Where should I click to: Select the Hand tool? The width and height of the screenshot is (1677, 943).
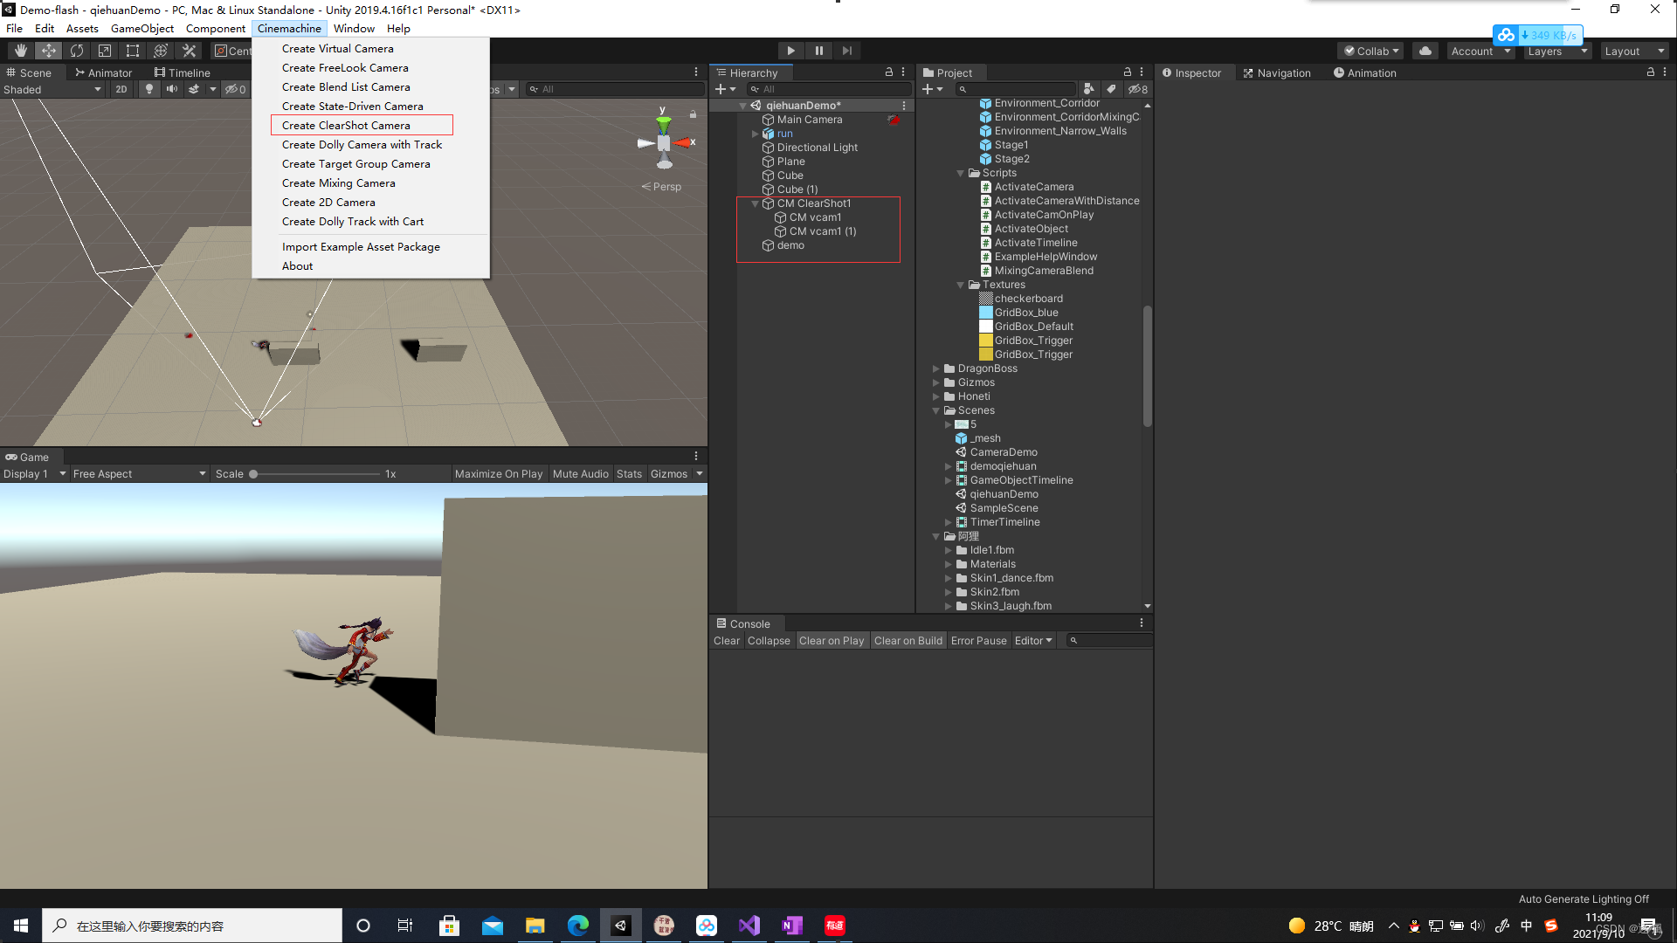(x=20, y=51)
